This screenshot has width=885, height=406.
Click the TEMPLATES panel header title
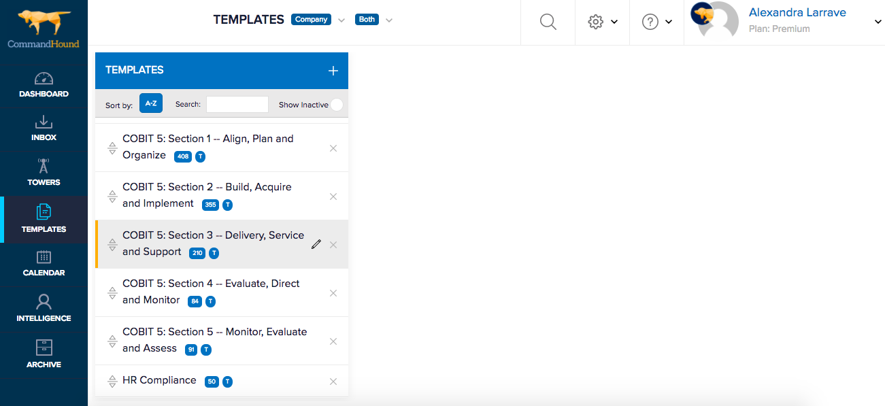[135, 70]
